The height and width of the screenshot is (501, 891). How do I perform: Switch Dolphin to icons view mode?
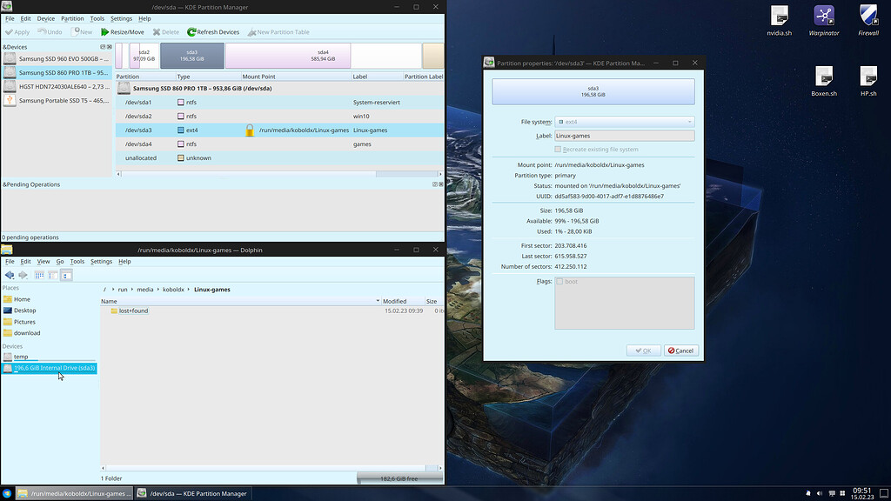(39, 275)
